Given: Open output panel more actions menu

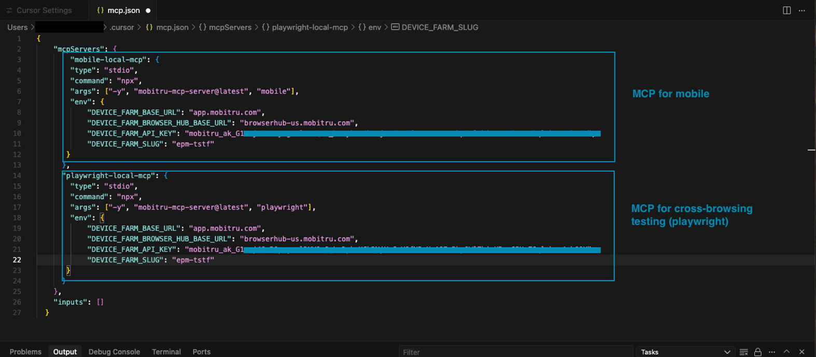Looking at the screenshot, I should 772,352.
